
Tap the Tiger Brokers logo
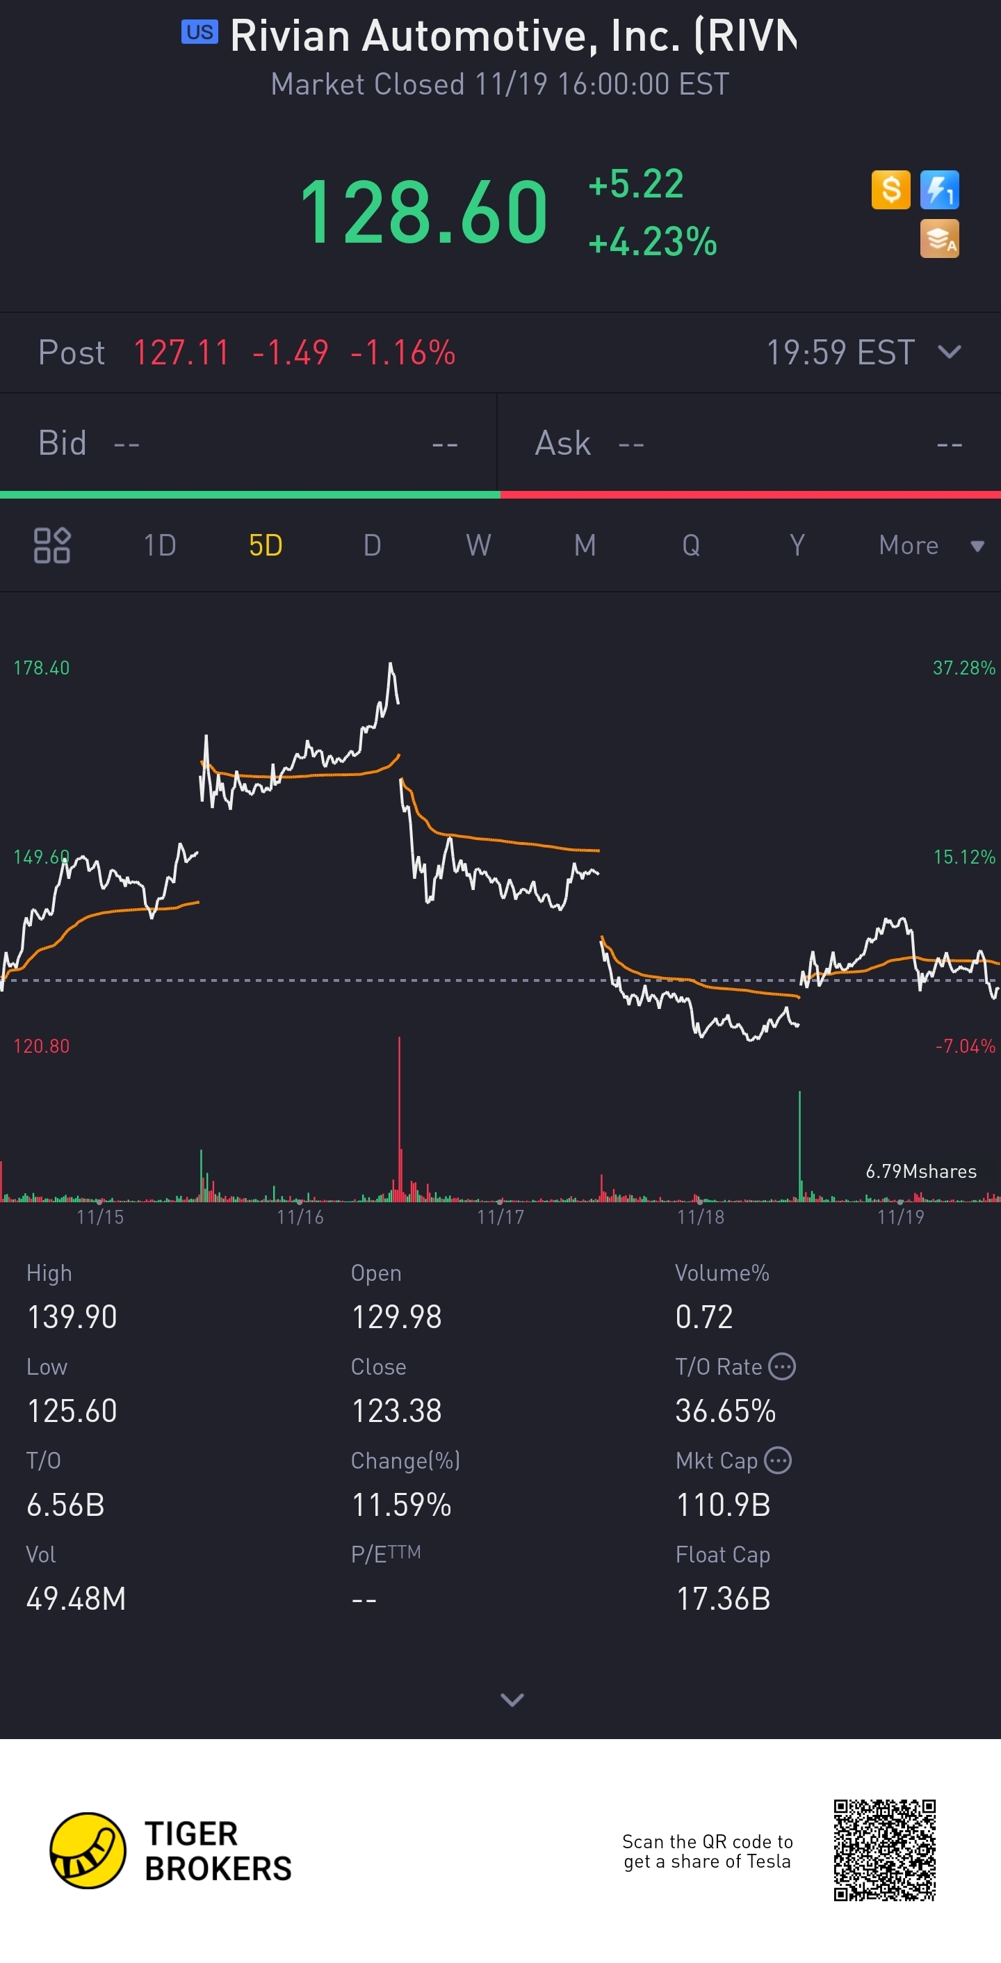tap(170, 1851)
